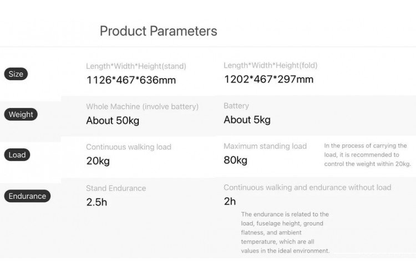Click the endurance ideal environment footnote
416x277 pixels.
(285, 232)
